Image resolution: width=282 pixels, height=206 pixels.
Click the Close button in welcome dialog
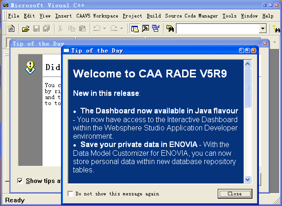(x=235, y=194)
